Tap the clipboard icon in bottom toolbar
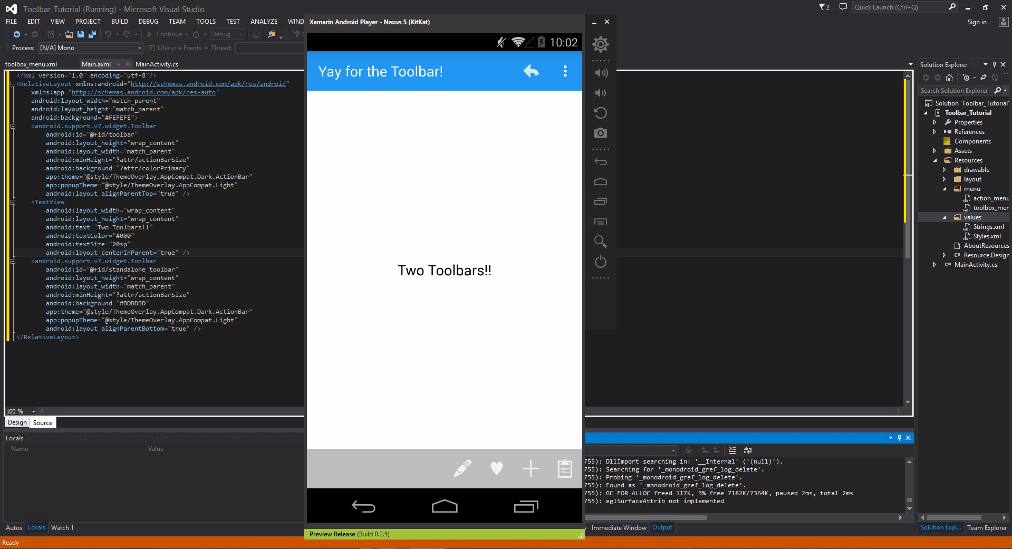This screenshot has width=1012, height=549. click(565, 468)
